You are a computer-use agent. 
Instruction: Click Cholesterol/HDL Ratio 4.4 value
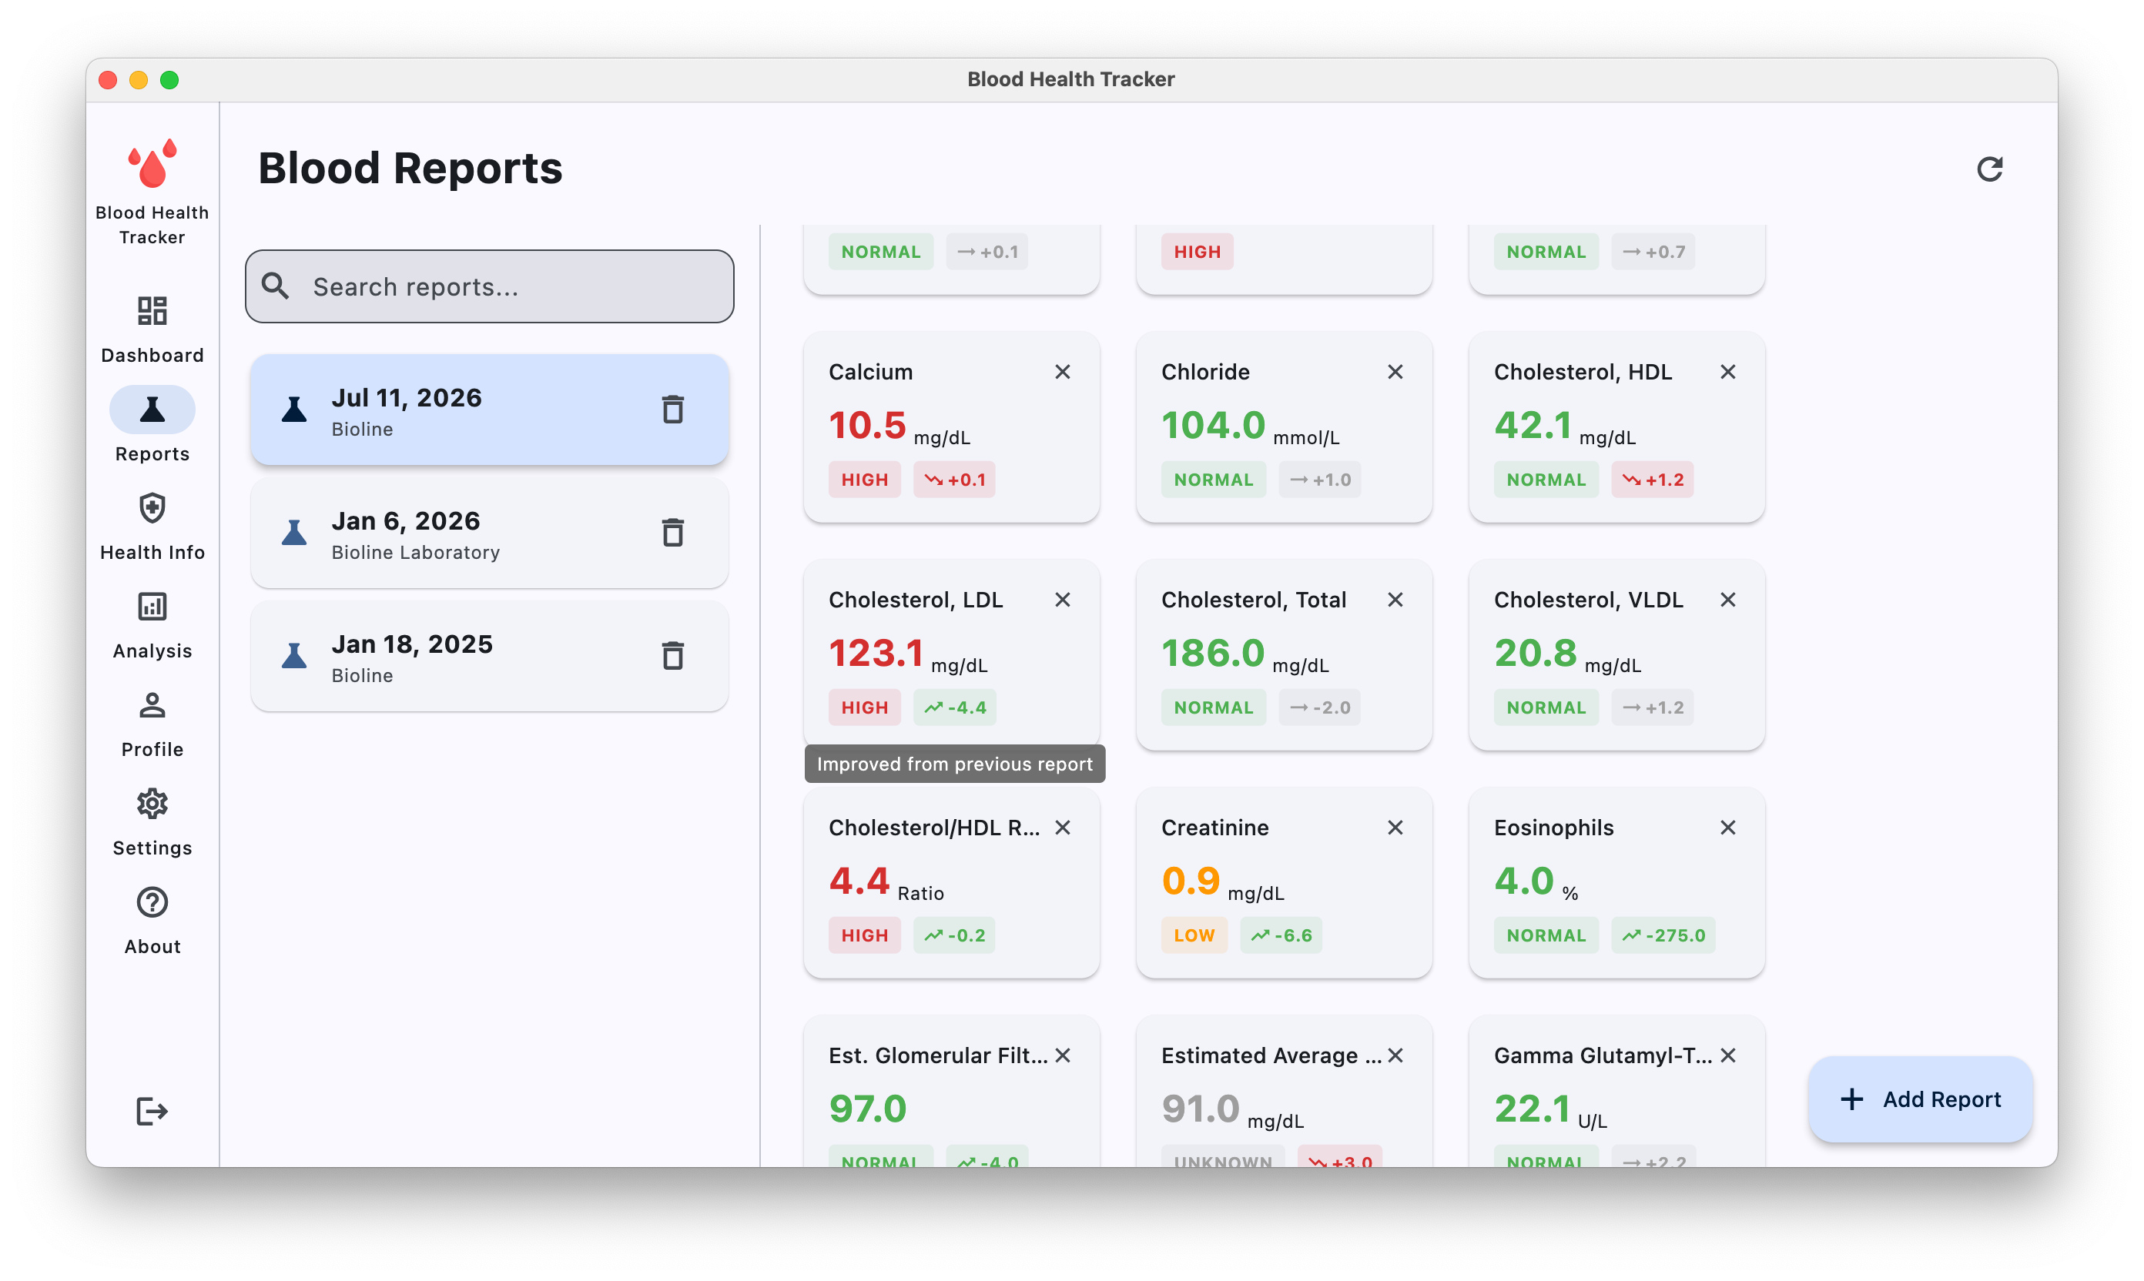pyautogui.click(x=859, y=881)
